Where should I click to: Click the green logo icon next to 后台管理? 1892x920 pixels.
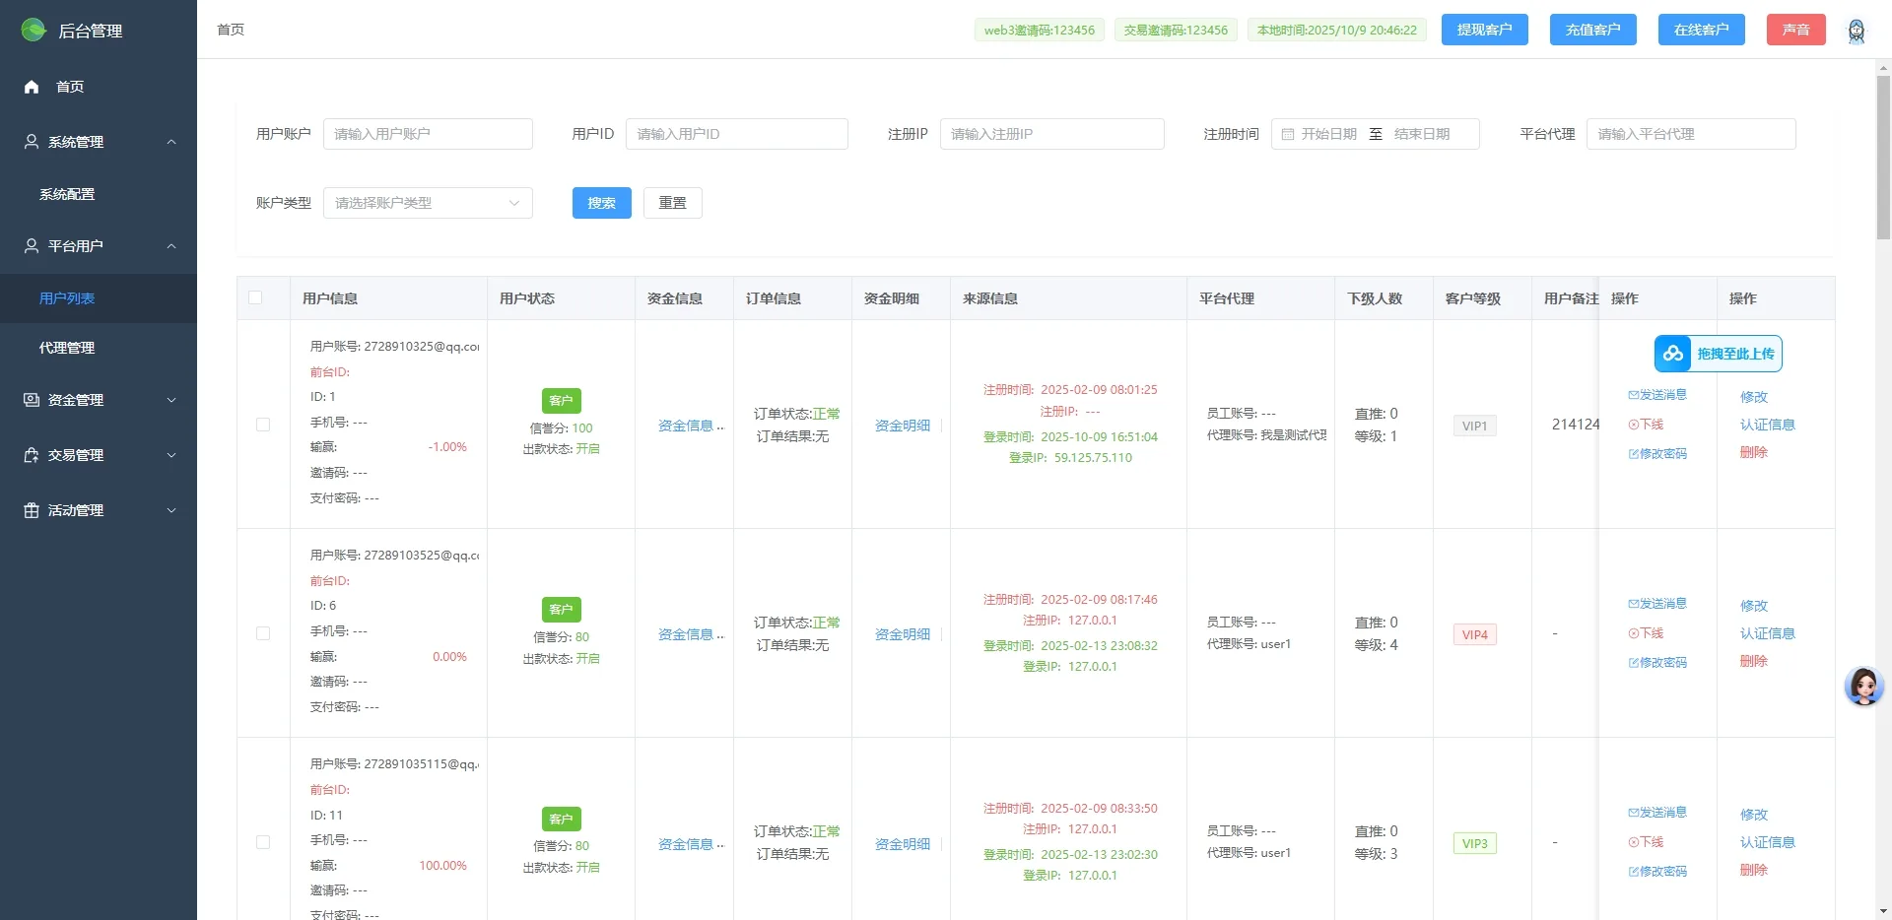tap(33, 30)
